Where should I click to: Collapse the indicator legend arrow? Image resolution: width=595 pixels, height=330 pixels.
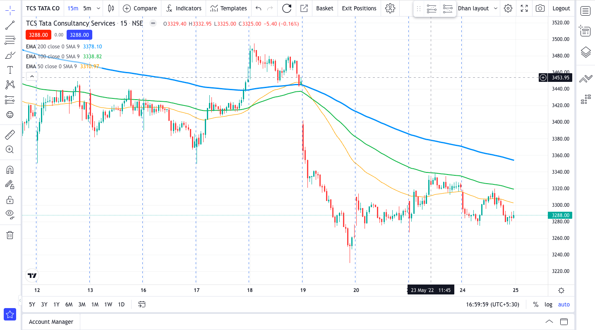click(32, 76)
